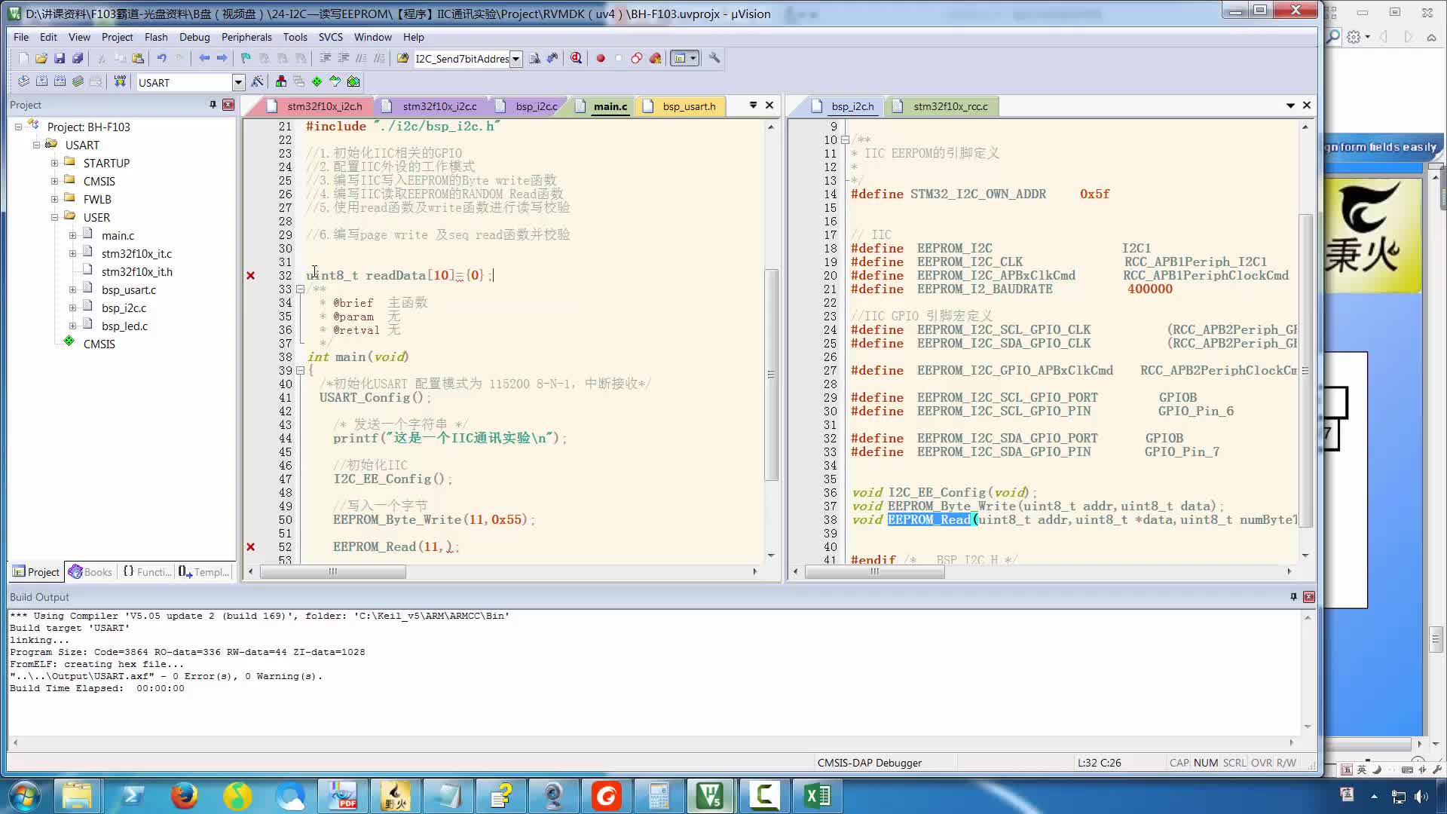Image resolution: width=1447 pixels, height=814 pixels.
Task: Switch to Books panel tab
Action: [x=90, y=572]
